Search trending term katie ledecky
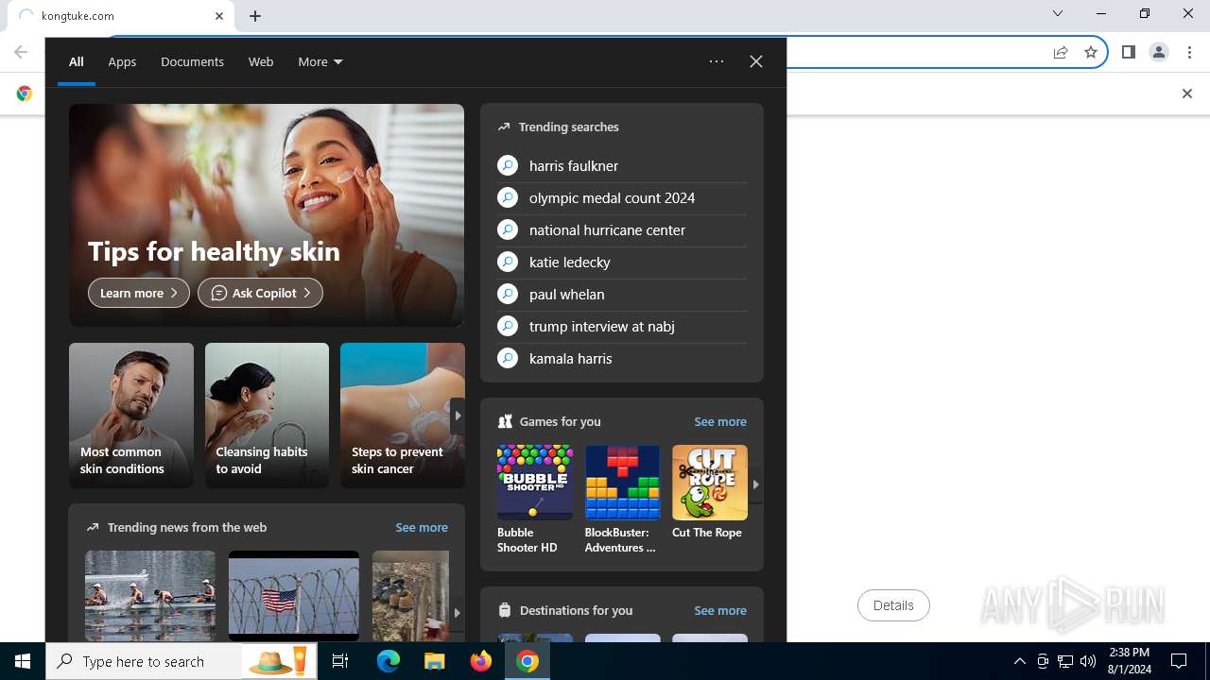Image resolution: width=1210 pixels, height=680 pixels. tap(622, 263)
